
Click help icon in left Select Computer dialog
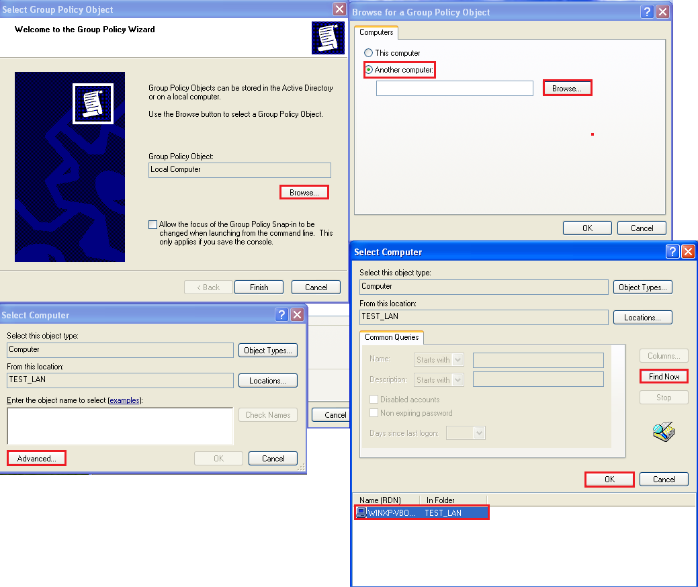pyautogui.click(x=281, y=314)
